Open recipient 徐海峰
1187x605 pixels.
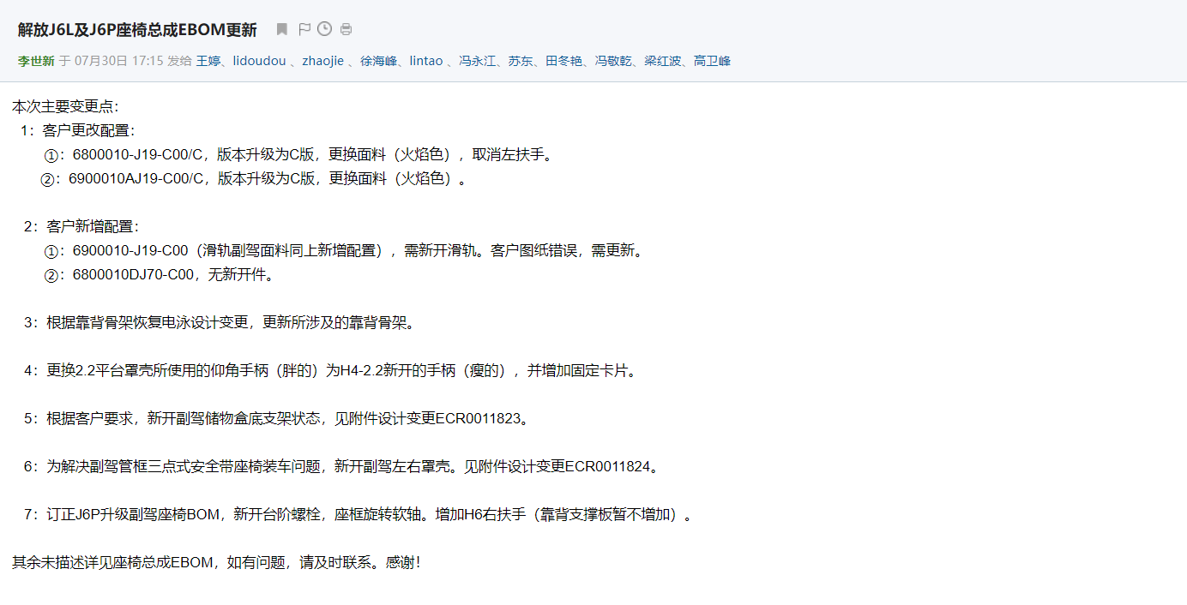(378, 61)
